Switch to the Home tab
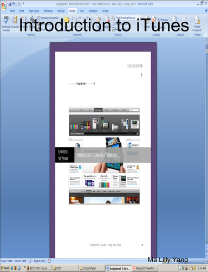The image size is (208, 272). (12, 11)
